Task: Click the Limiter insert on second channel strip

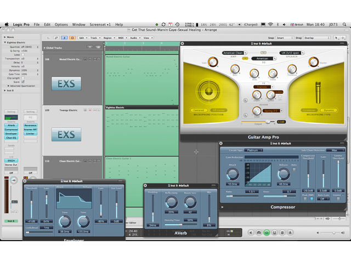Action: pyautogui.click(x=31, y=134)
